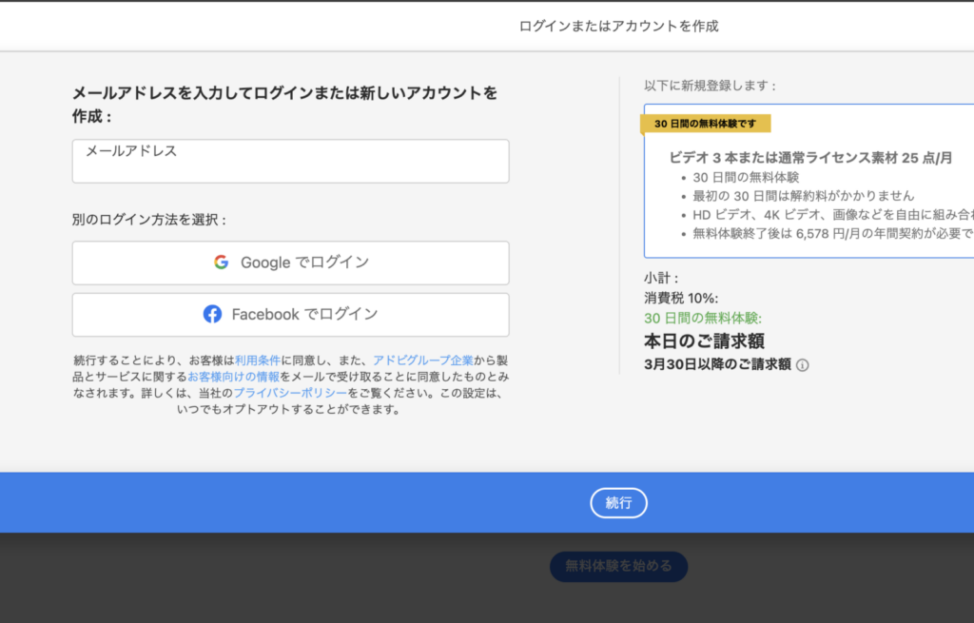Select the plan summary box on the right
The height and width of the screenshot is (623, 974).
pyautogui.click(x=818, y=181)
